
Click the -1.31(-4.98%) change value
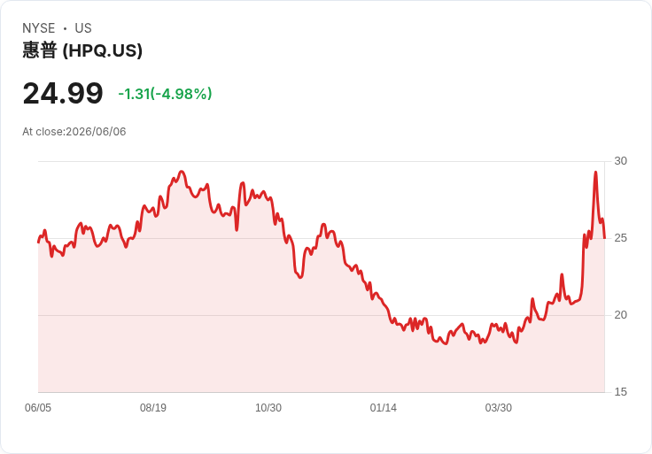pos(165,94)
